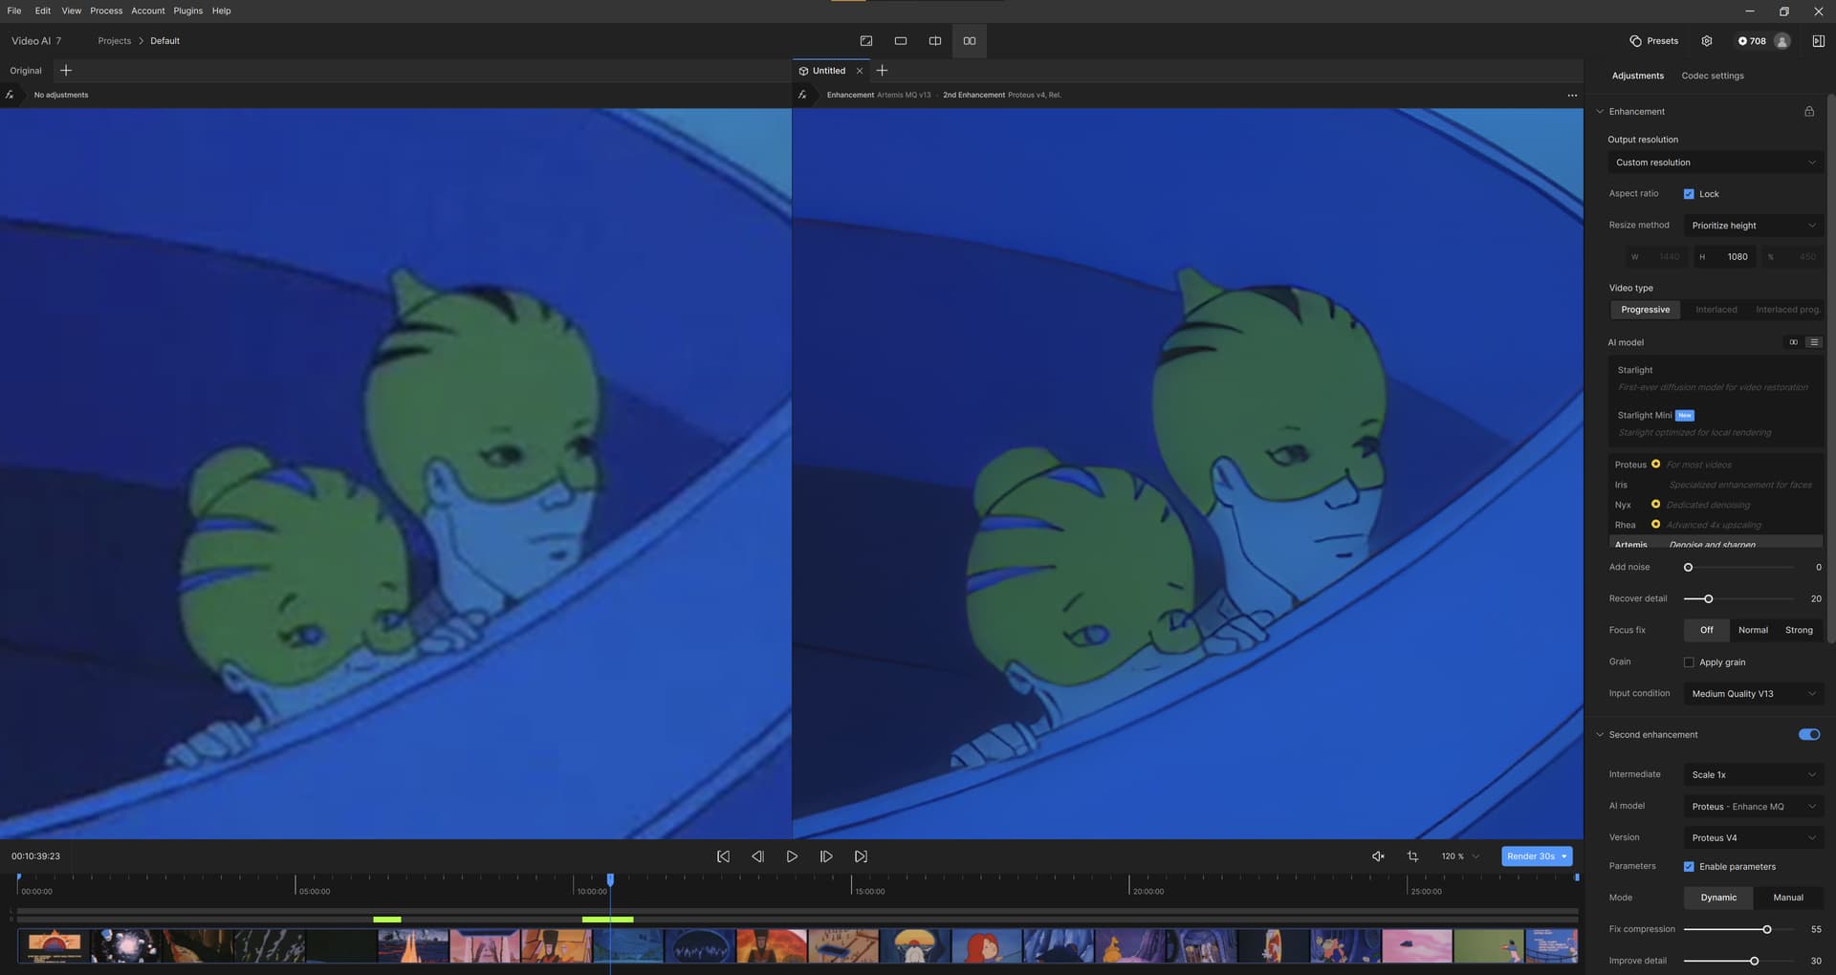Screen dimensions: 1836x975
Task: Step forward one frame
Action: (826, 856)
